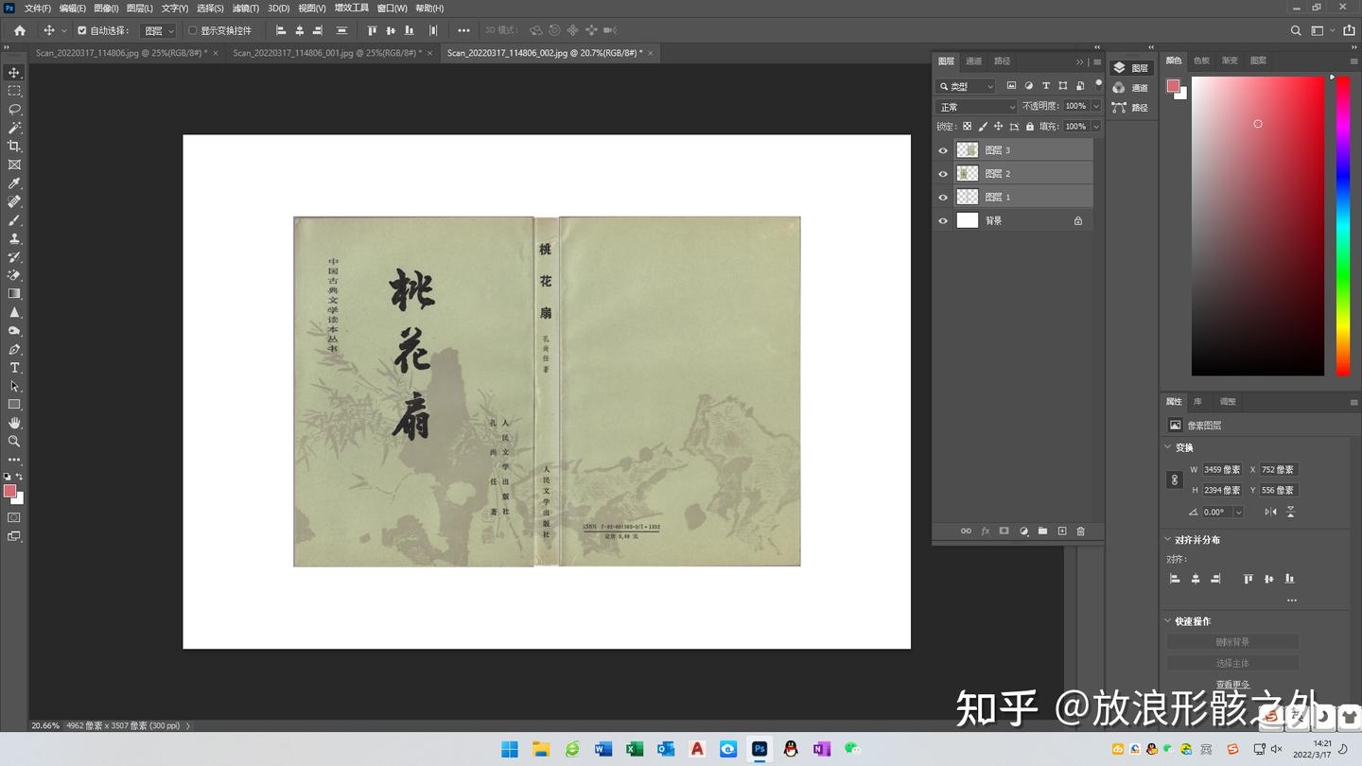1362x766 pixels.
Task: Select the Brush tool in the toolbar
Action: (14, 220)
